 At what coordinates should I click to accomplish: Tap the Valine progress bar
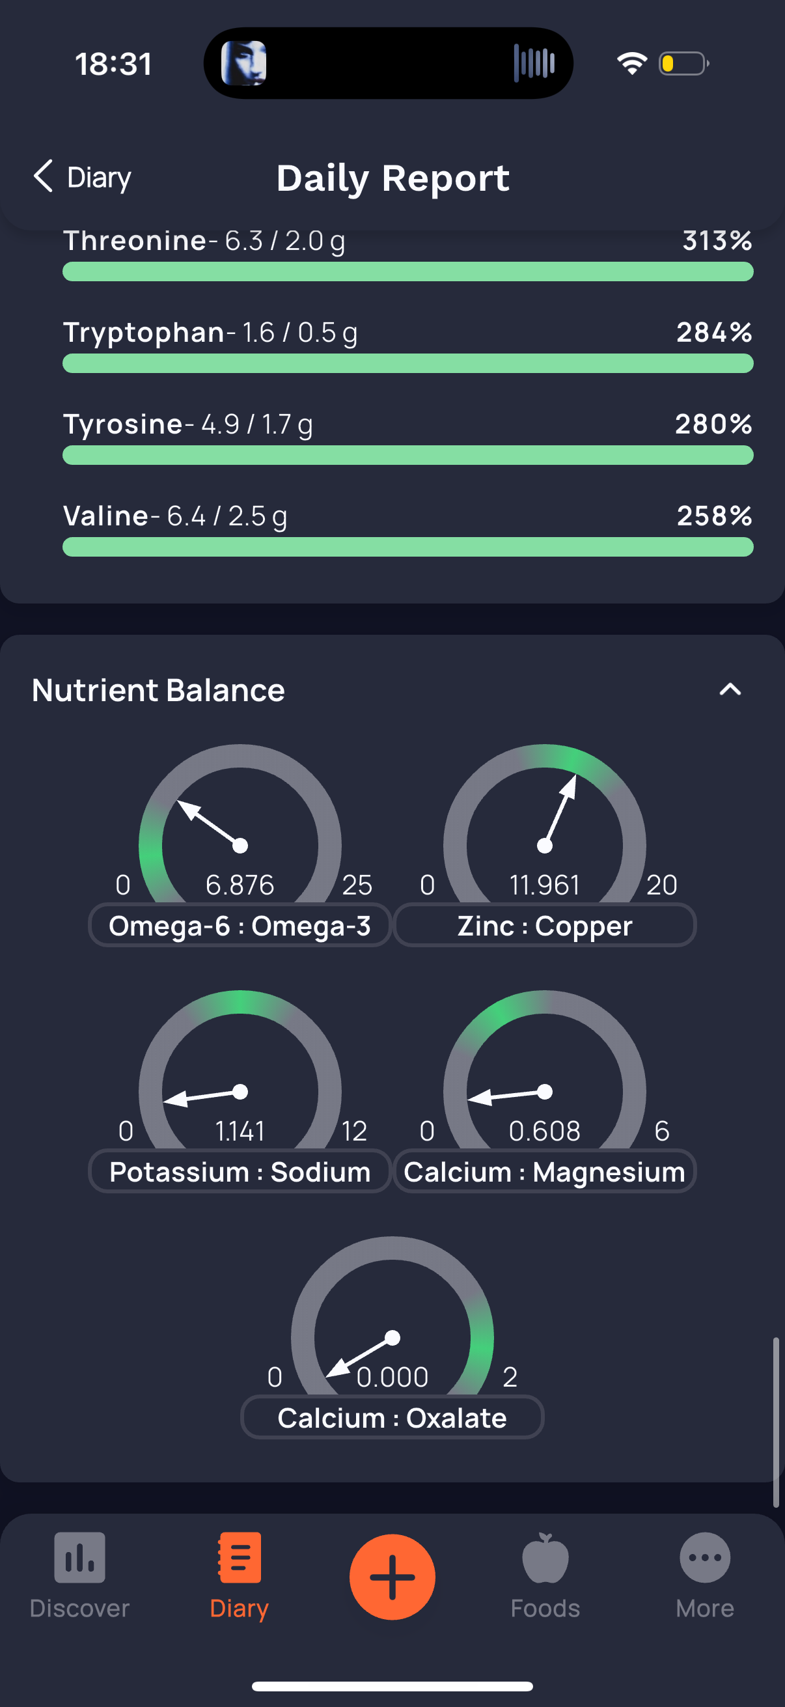(407, 547)
